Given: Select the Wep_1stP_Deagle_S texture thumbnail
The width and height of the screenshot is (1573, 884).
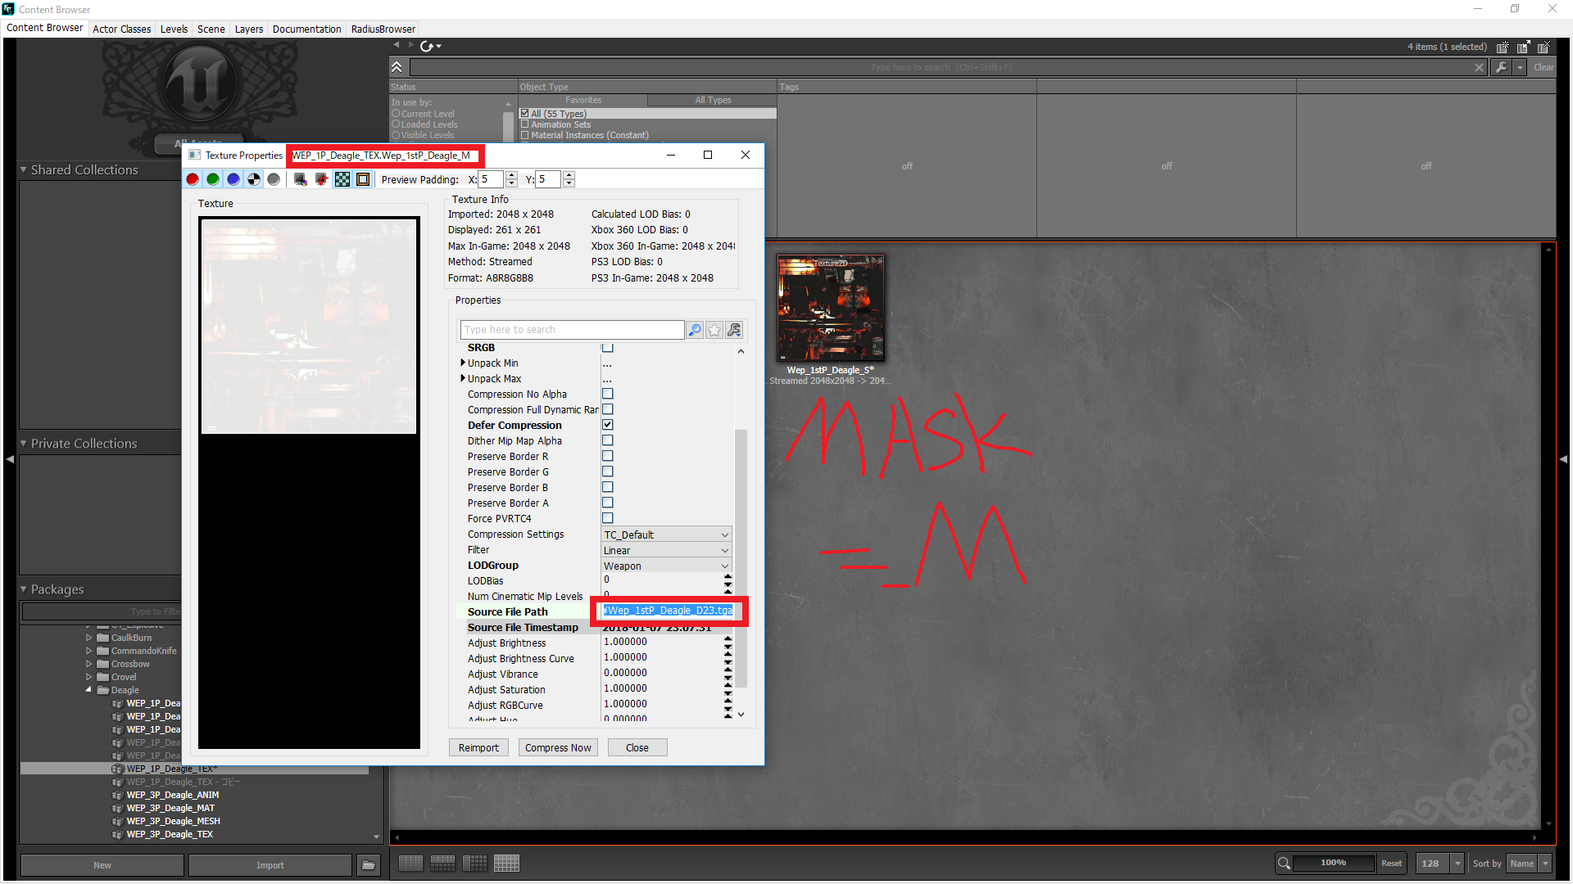Looking at the screenshot, I should [831, 308].
